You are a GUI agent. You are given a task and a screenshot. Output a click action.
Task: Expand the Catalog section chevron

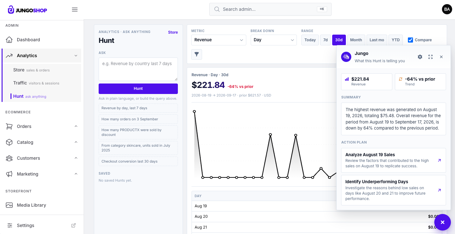tap(76, 142)
